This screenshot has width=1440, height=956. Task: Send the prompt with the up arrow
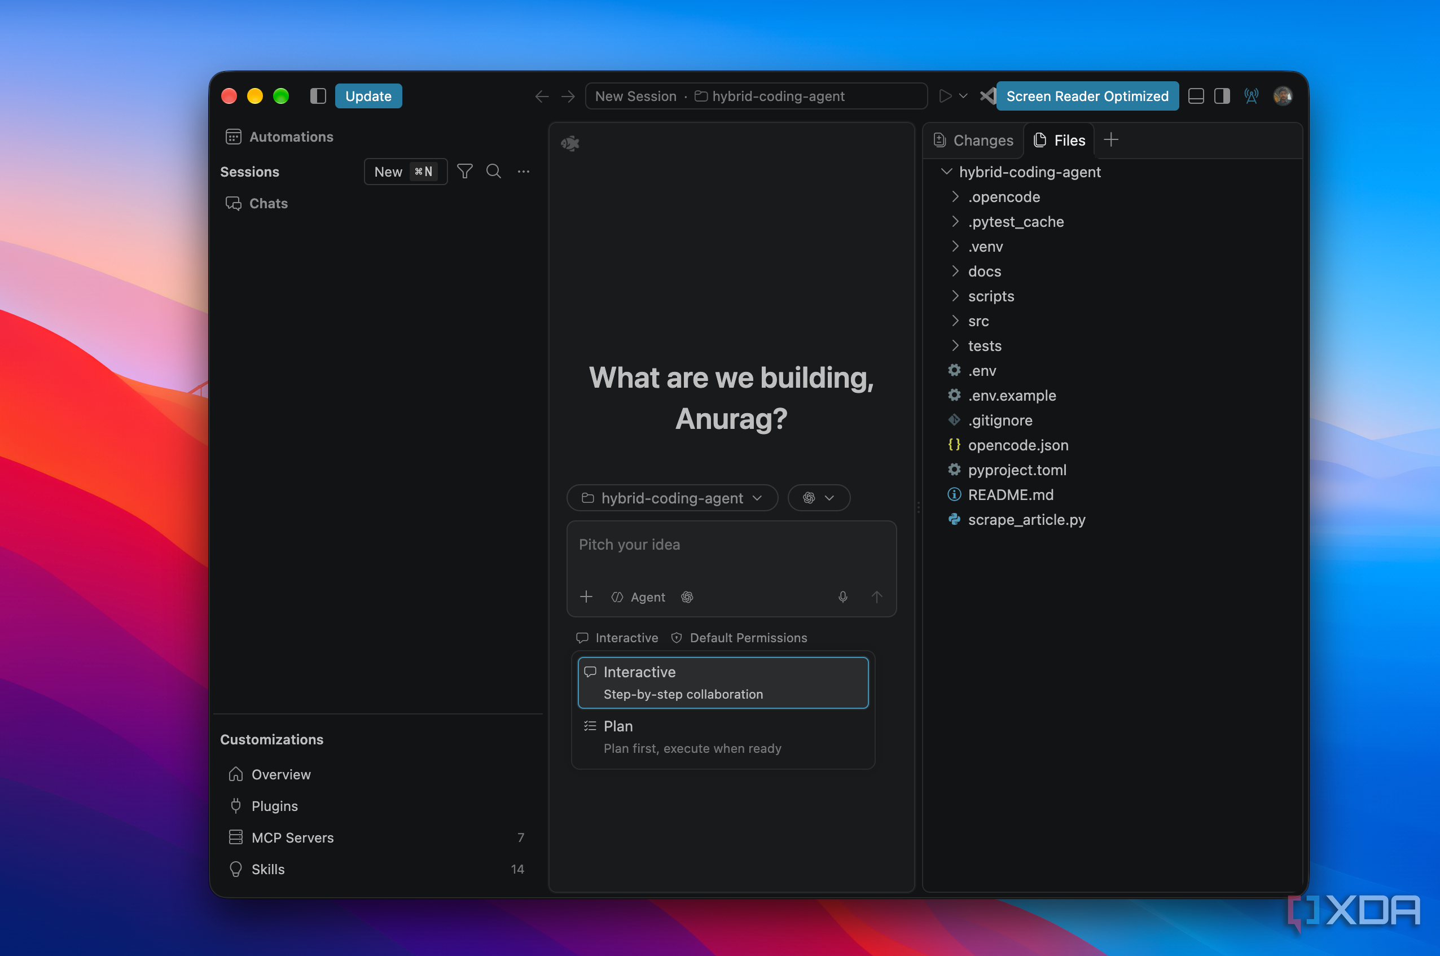[876, 597]
